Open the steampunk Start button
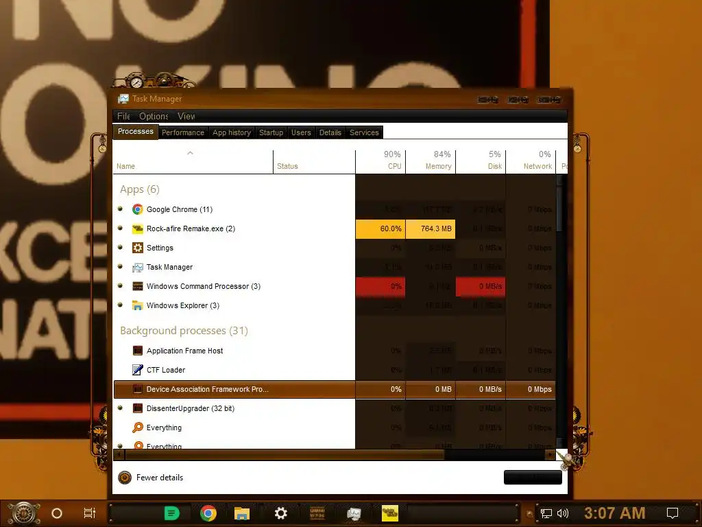Viewport: 702px width, 527px height. 24,513
